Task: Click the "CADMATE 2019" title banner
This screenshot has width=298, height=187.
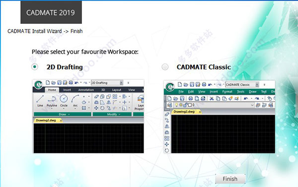Action: [51, 12]
